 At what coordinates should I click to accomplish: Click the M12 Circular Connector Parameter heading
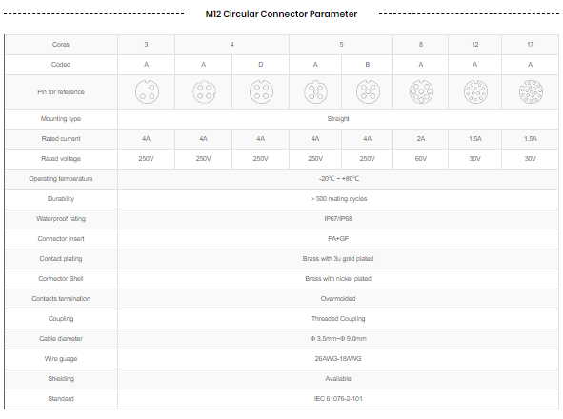click(x=281, y=14)
